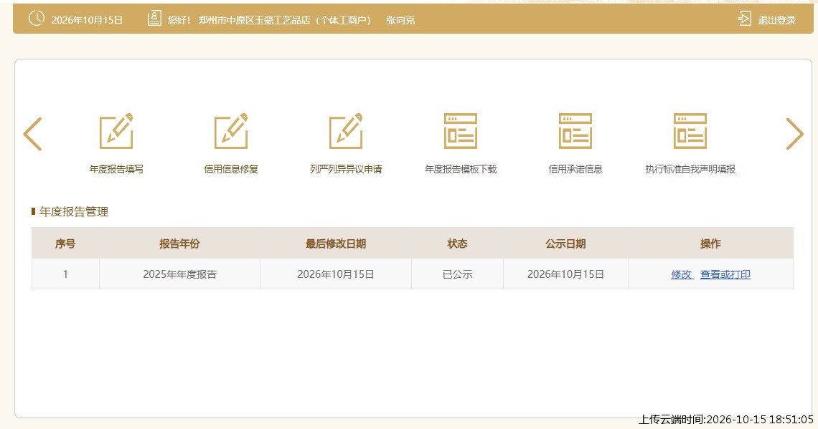Click the 操作 column header

710,244
